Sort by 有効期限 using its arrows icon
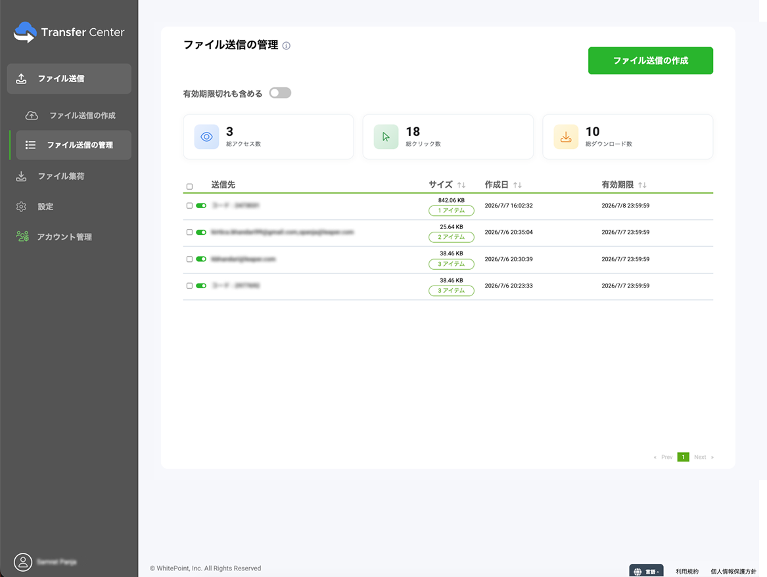This screenshot has height=577, width=767. pyautogui.click(x=642, y=185)
